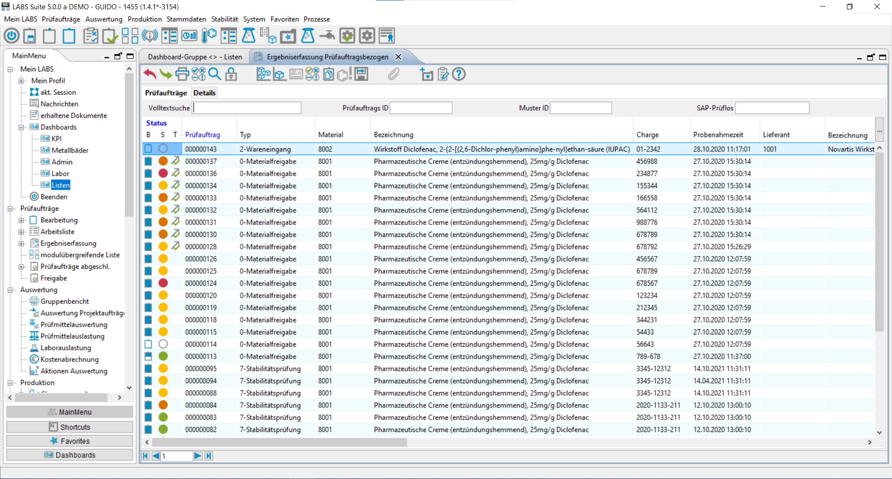
Task: Switch to the Details tab
Action: (x=204, y=93)
